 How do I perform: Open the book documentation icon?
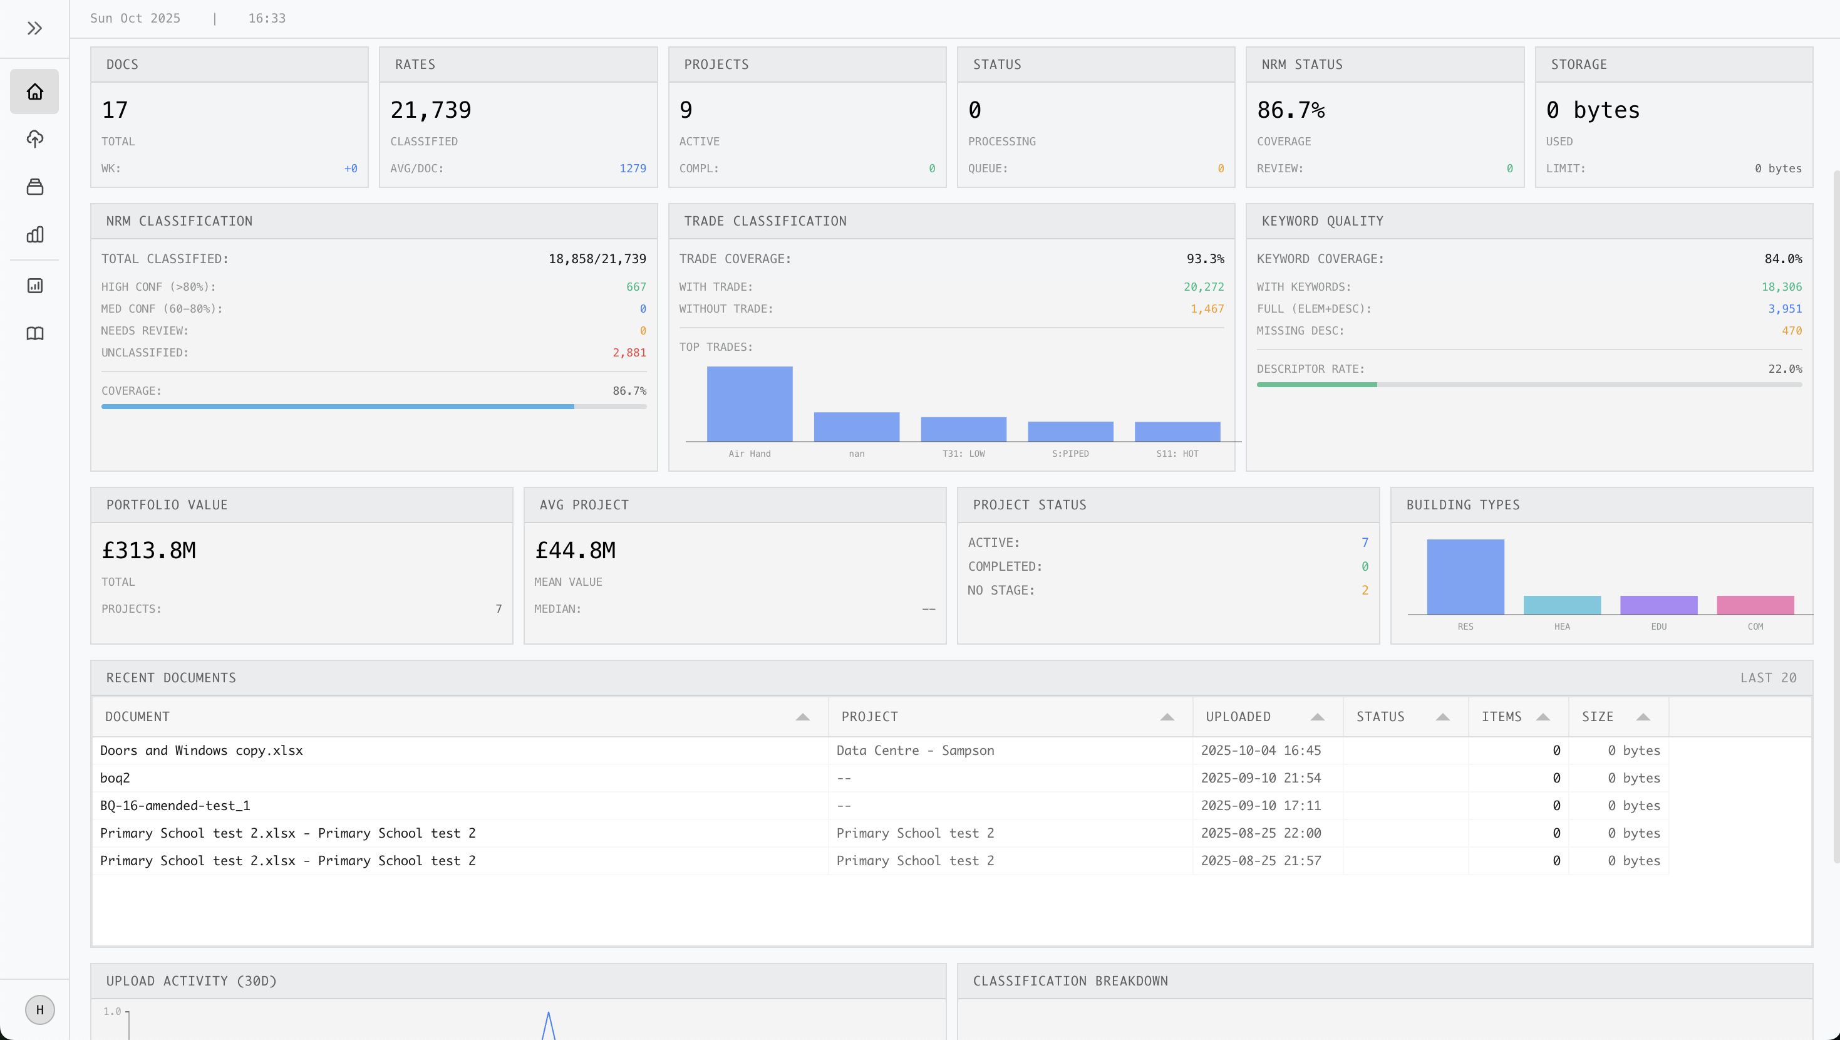pyautogui.click(x=34, y=334)
